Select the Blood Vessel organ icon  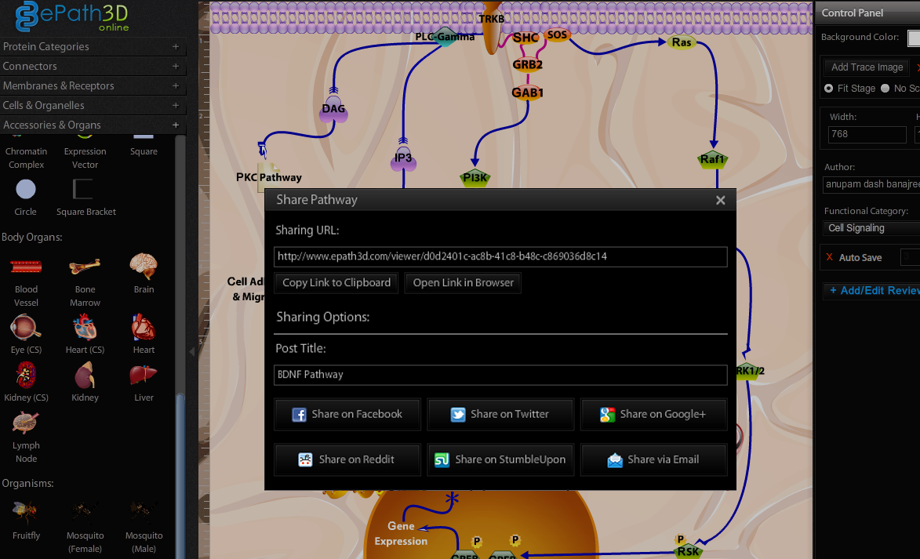pos(26,267)
